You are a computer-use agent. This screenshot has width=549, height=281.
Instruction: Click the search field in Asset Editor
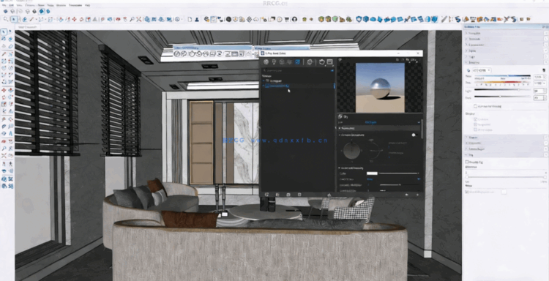[298, 70]
